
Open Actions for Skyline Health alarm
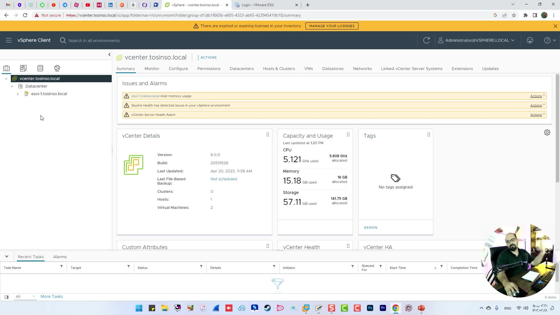537,105
